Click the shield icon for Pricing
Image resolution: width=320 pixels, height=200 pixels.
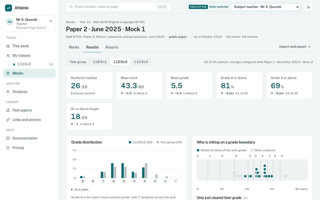8,148
